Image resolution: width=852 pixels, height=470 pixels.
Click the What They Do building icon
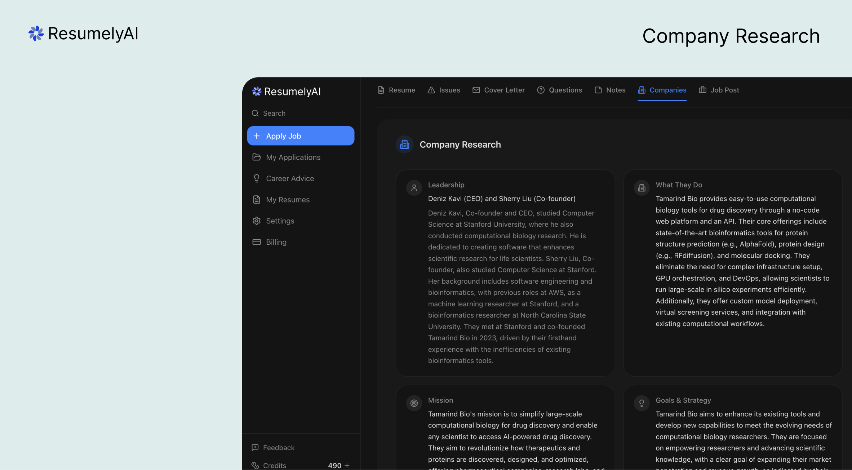[x=642, y=187]
